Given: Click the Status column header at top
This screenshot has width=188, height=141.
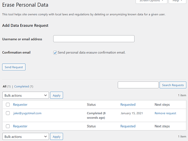Looking at the screenshot, I should [x=91, y=105].
